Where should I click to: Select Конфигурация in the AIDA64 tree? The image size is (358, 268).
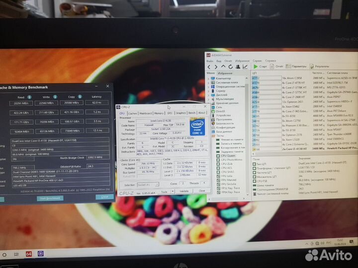click(x=222, y=128)
